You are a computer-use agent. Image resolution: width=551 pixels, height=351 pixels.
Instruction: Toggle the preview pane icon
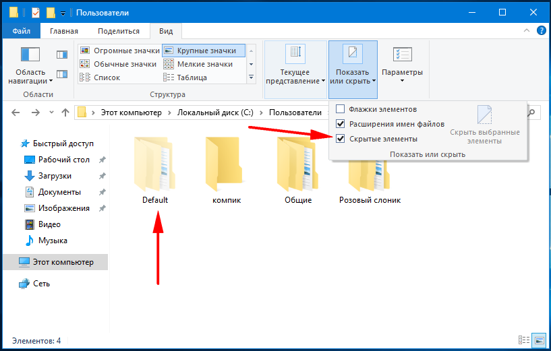tap(62, 55)
